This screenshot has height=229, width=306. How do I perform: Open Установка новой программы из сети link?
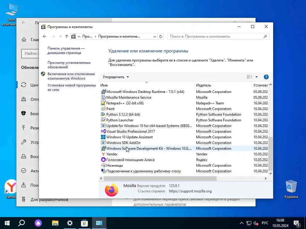(72, 87)
